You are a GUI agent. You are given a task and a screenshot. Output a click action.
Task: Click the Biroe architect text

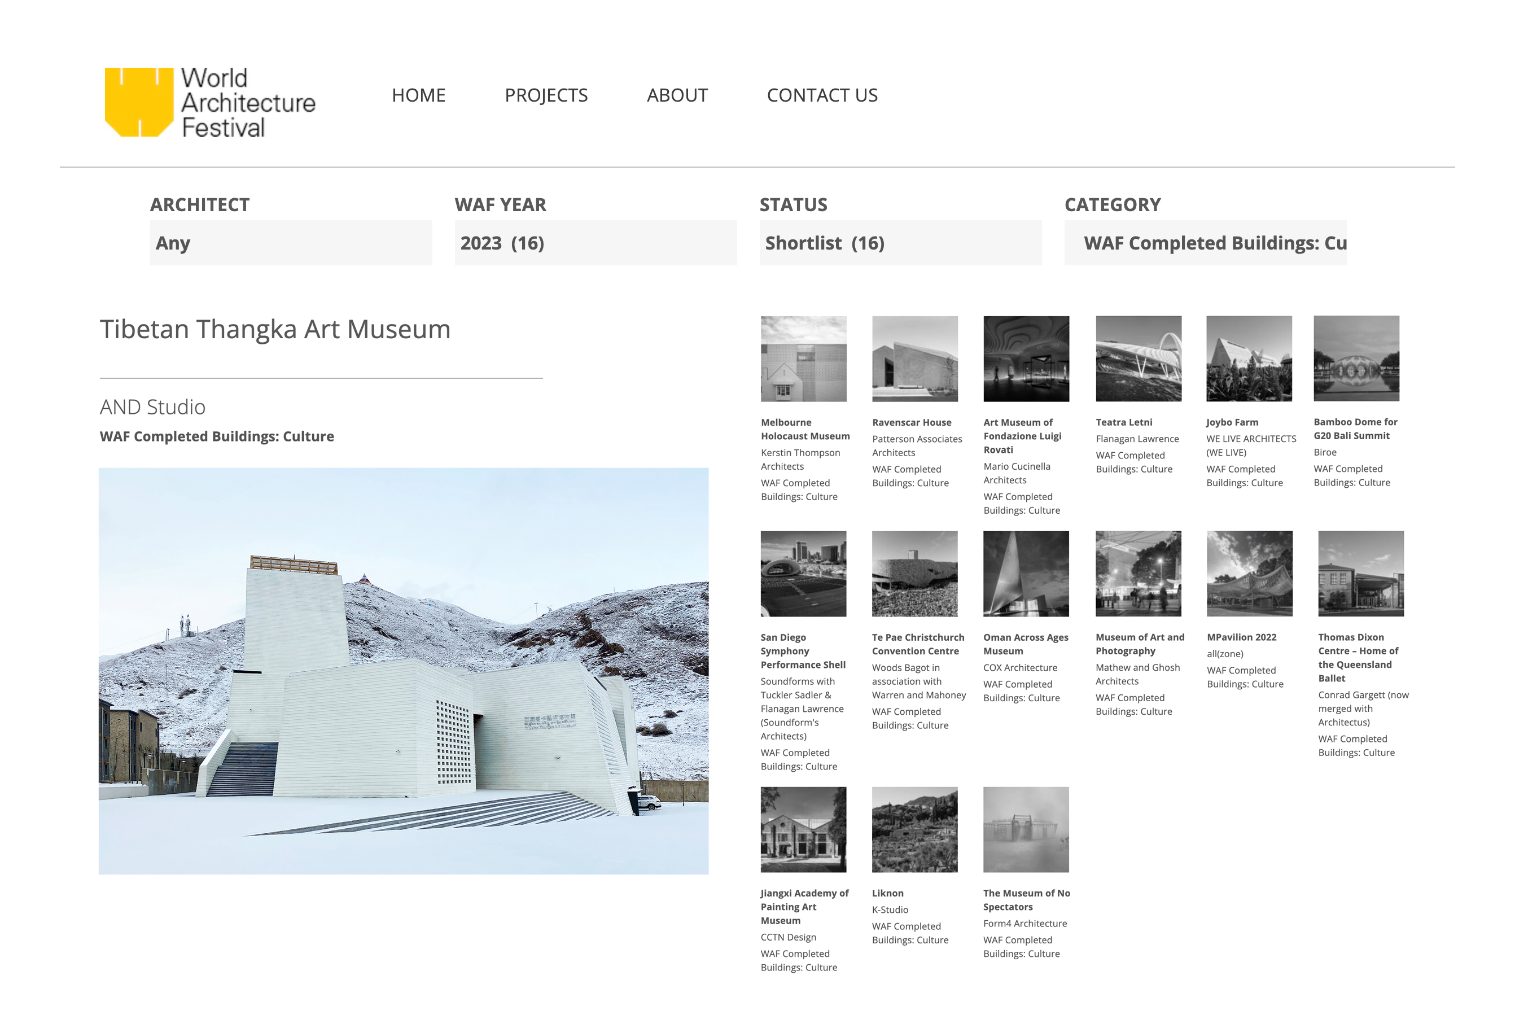coord(1325,452)
